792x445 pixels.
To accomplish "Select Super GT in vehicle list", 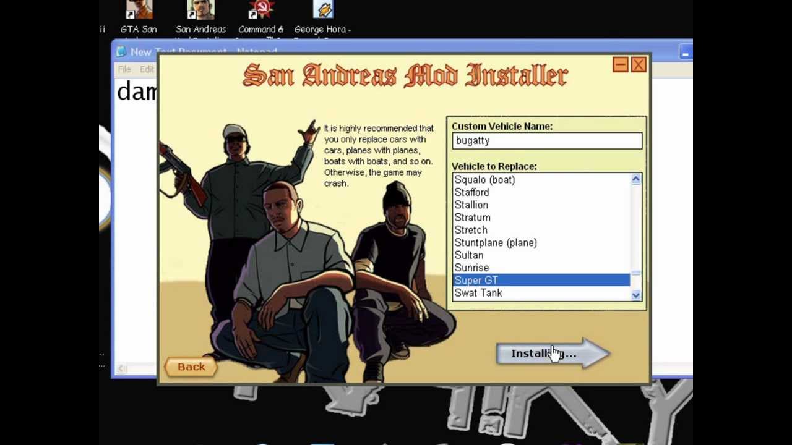I will pyautogui.click(x=541, y=280).
